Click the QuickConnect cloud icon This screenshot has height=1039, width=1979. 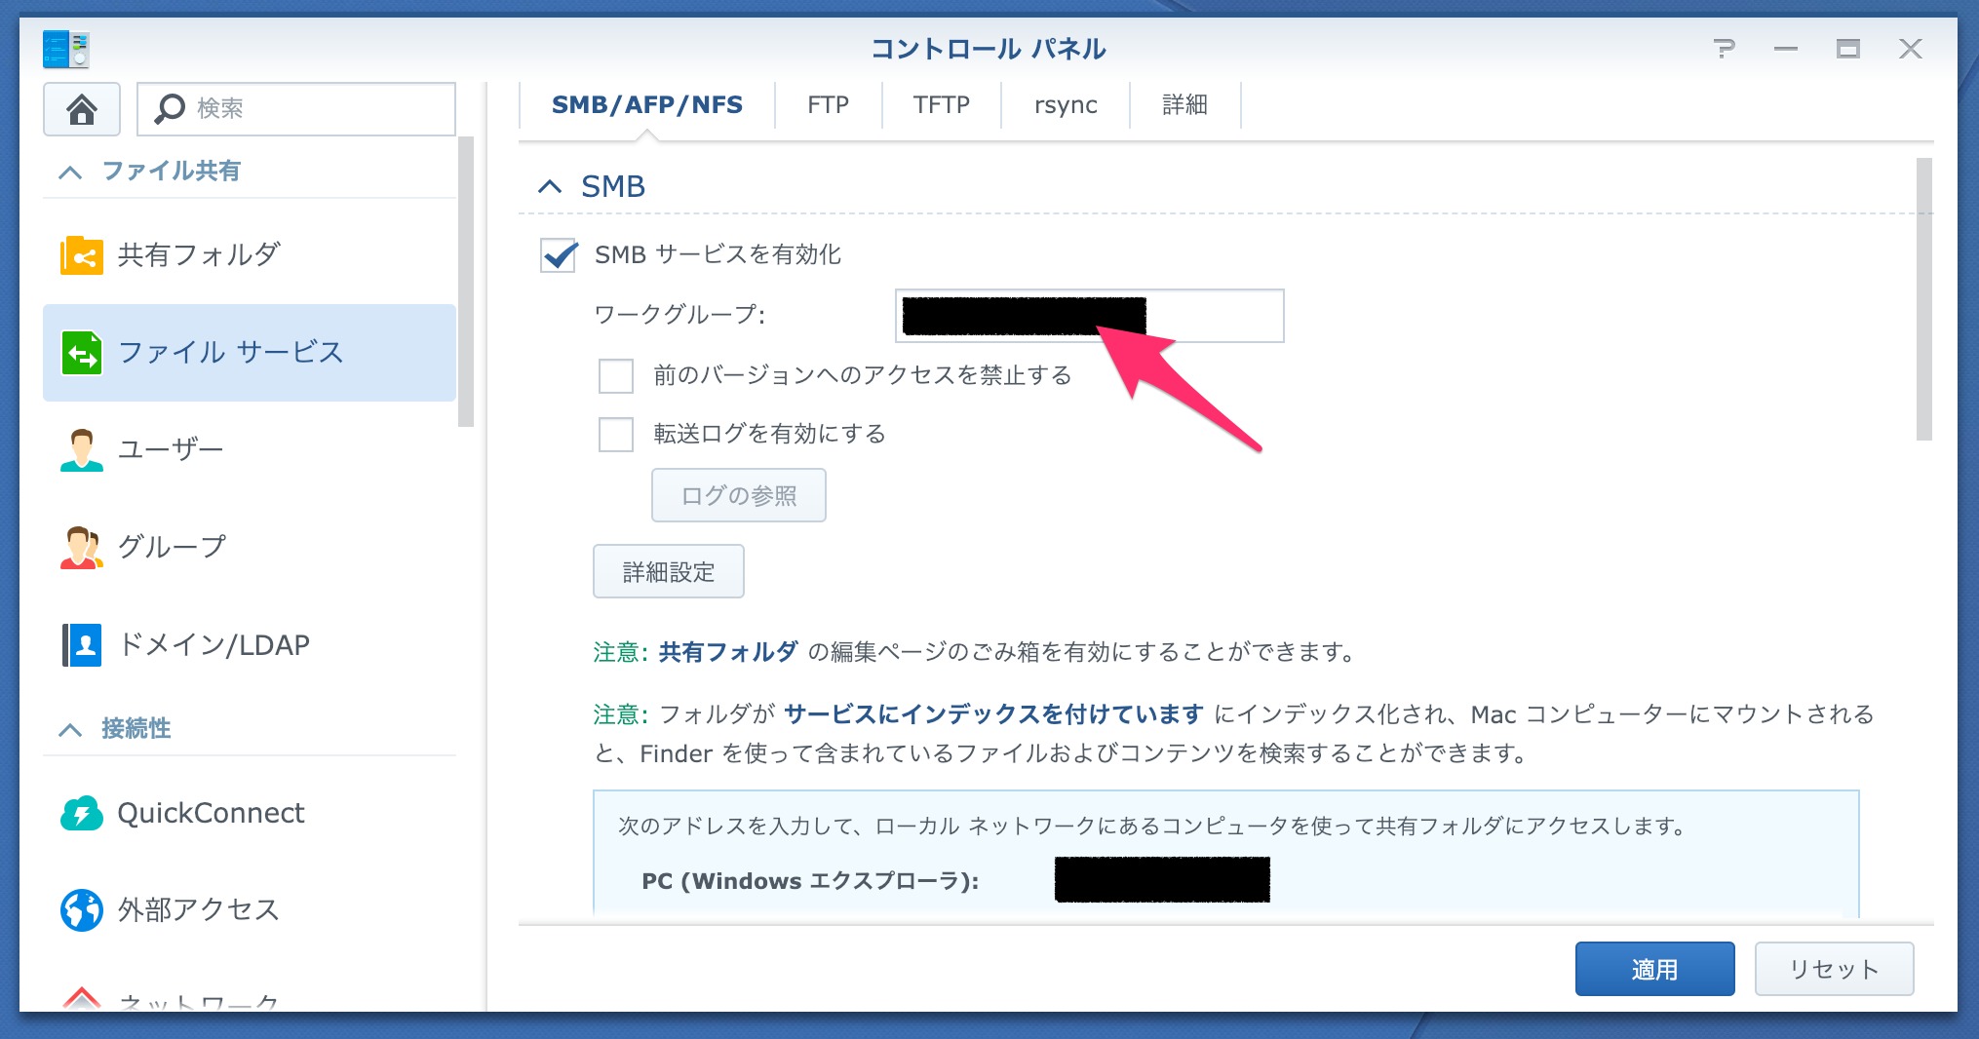coord(82,813)
